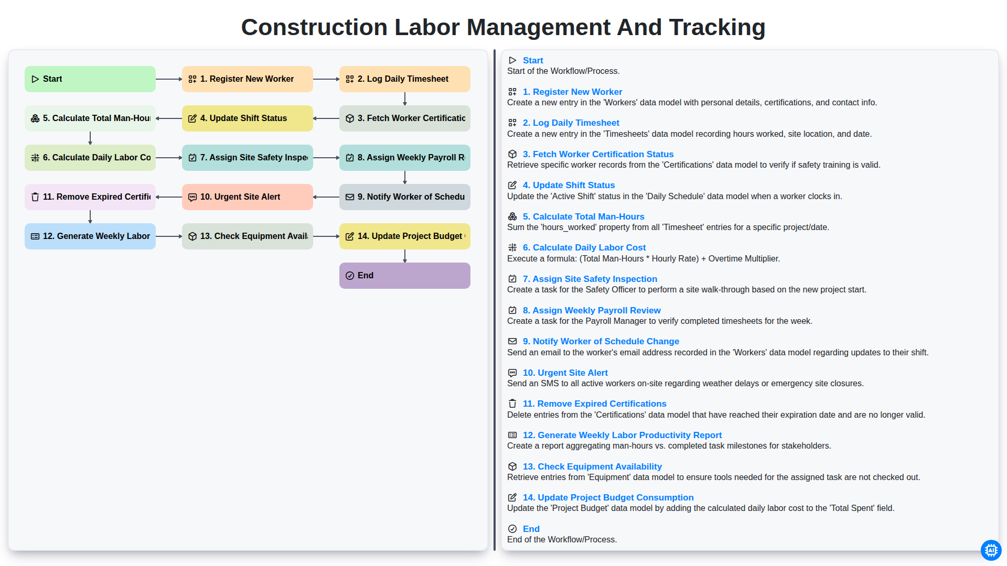Click the description starting 'Execute a formula: (Total Man-Hours'

[x=644, y=259]
